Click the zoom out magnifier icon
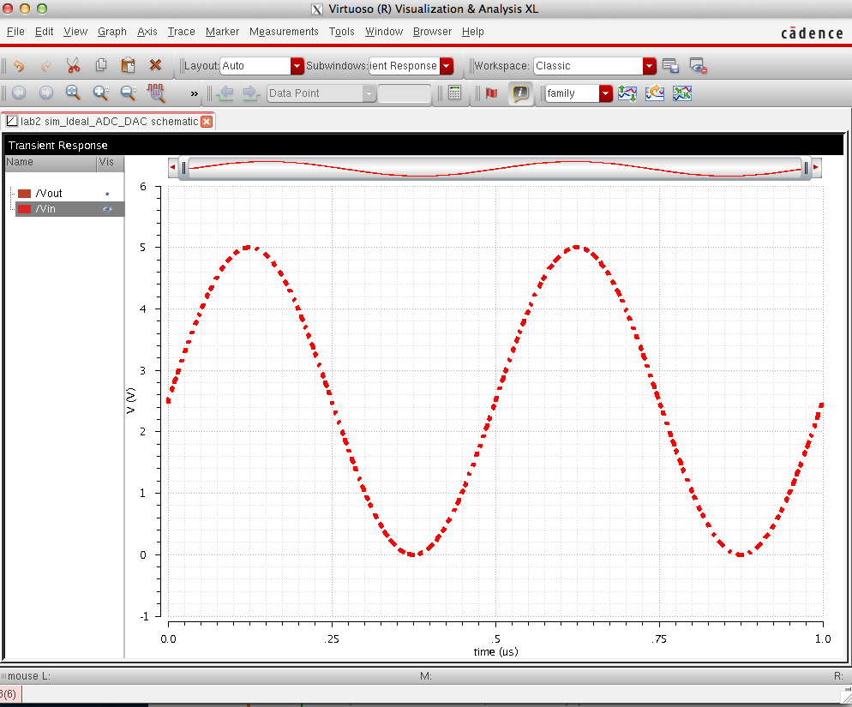Image resolution: width=852 pixels, height=707 pixels. click(129, 93)
